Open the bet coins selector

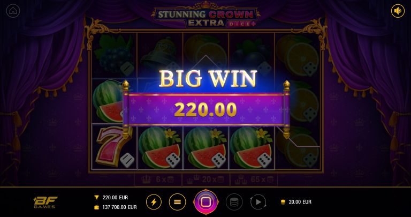[x=234, y=202]
